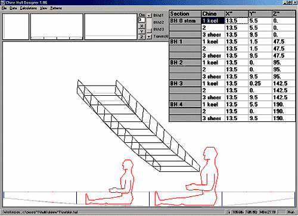The image size is (298, 216).
Task: Click the end view thumbnail pane
Action: point(16,26)
